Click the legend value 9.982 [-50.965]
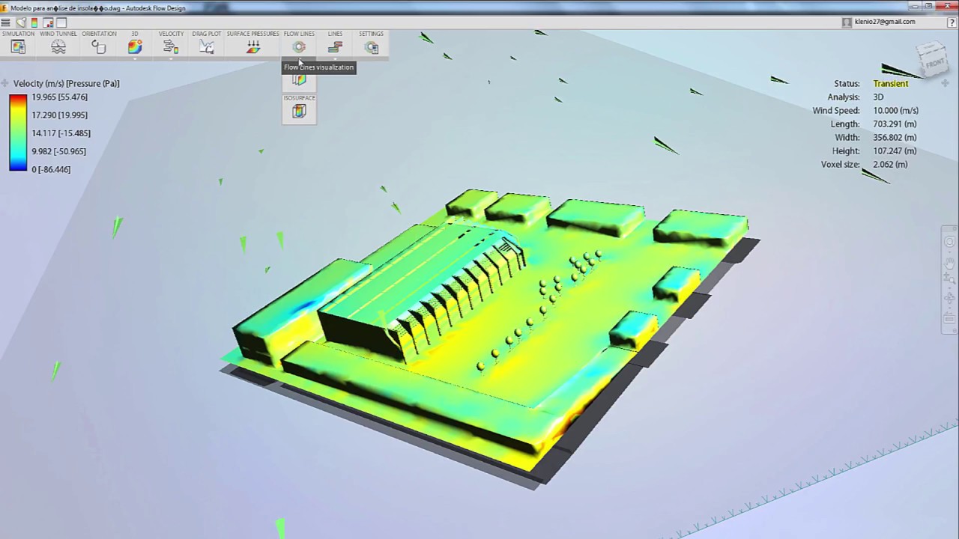959x539 pixels. [58, 151]
